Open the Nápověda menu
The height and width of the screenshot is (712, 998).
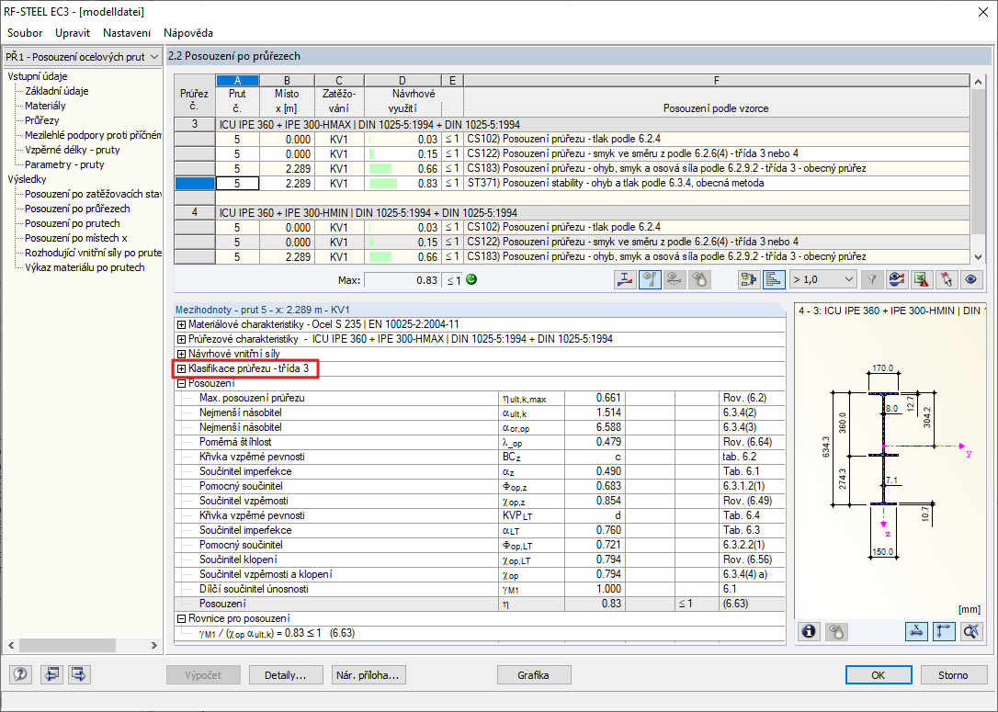188,33
